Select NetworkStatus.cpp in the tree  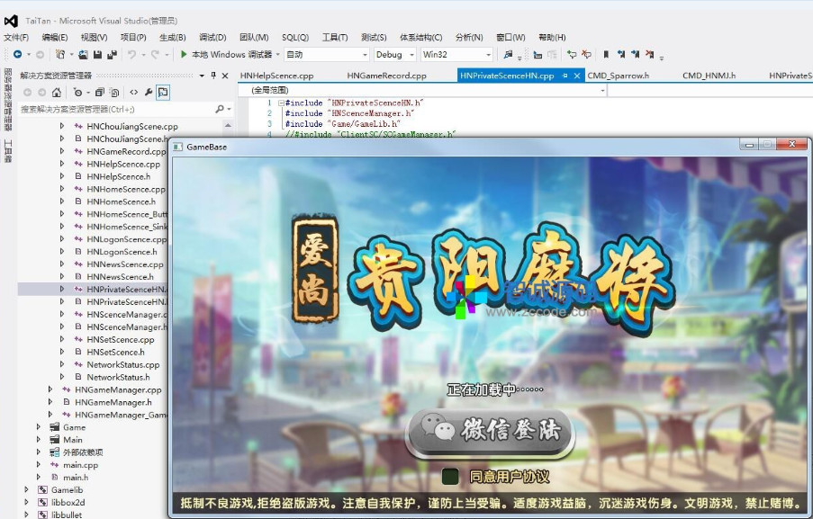[122, 364]
